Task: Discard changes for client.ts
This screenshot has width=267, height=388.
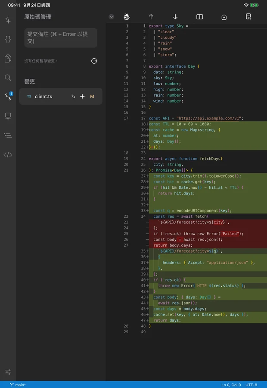Action: [x=73, y=97]
